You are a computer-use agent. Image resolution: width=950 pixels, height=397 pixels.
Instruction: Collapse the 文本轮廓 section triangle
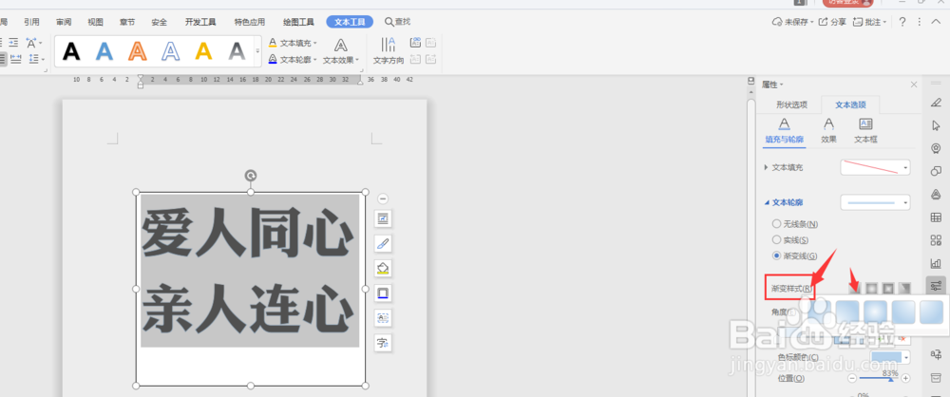(767, 202)
